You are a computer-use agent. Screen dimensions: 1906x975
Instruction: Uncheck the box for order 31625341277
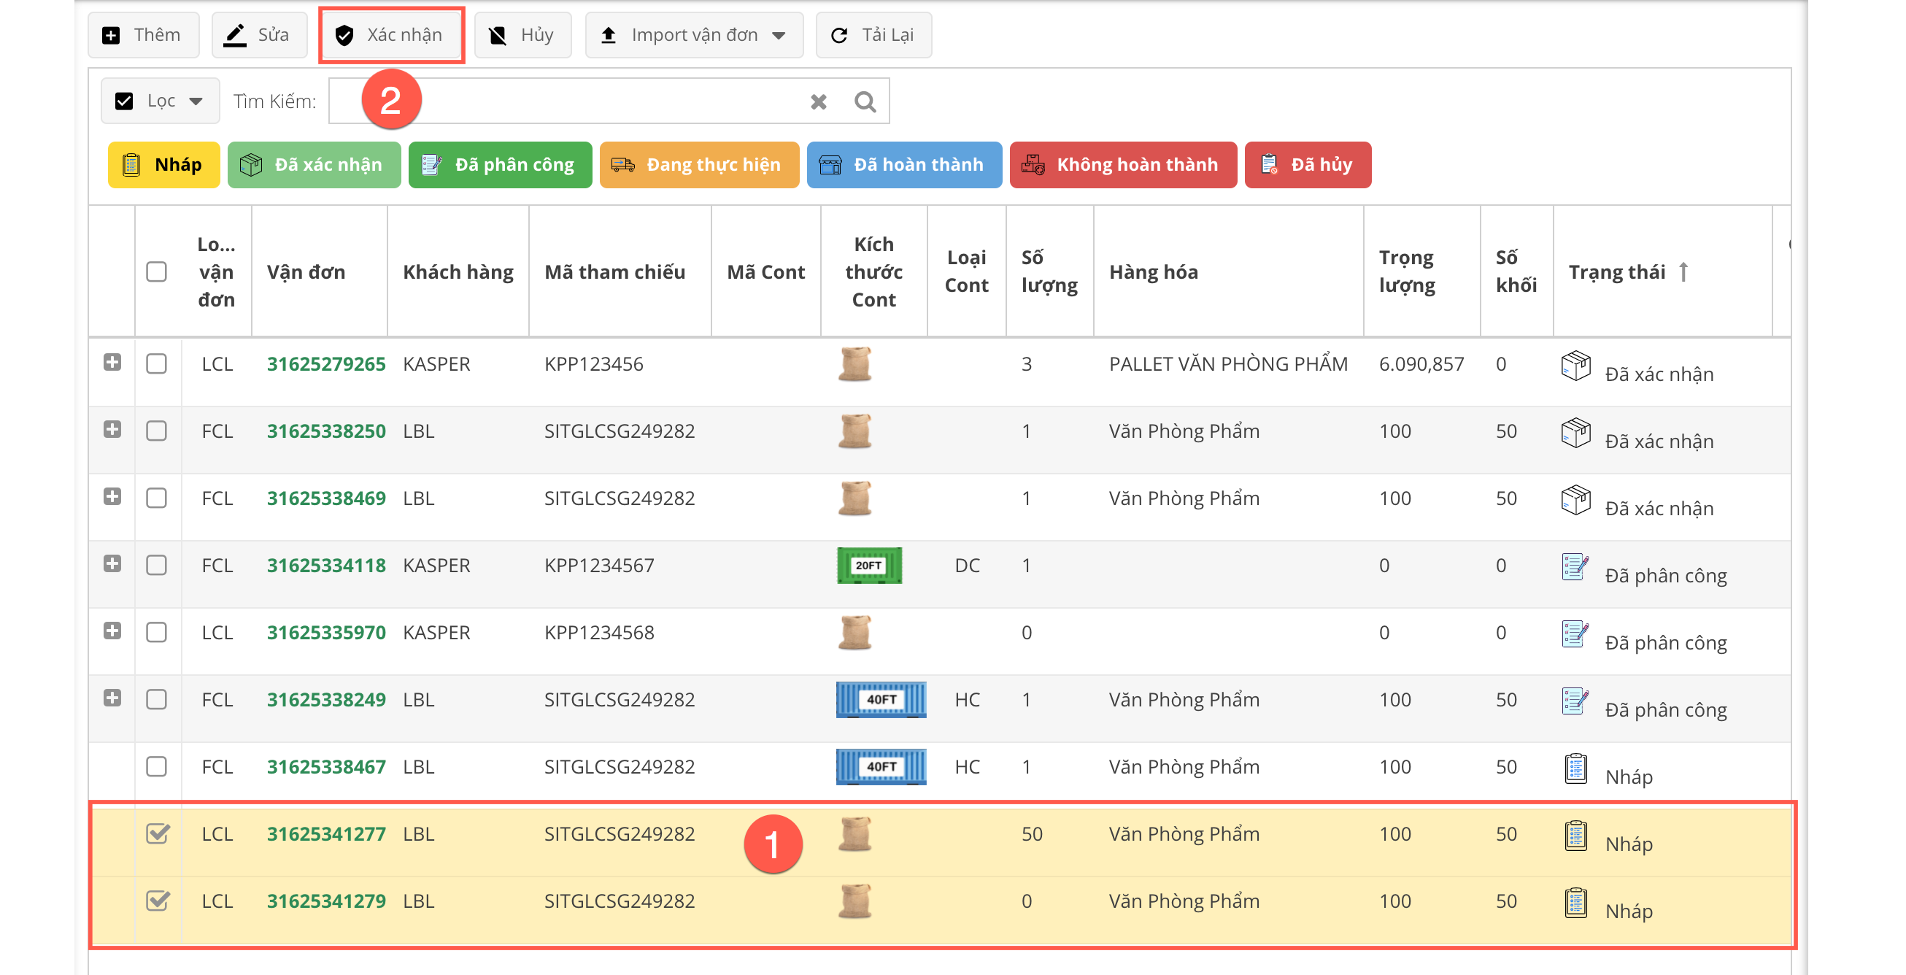coord(158,833)
